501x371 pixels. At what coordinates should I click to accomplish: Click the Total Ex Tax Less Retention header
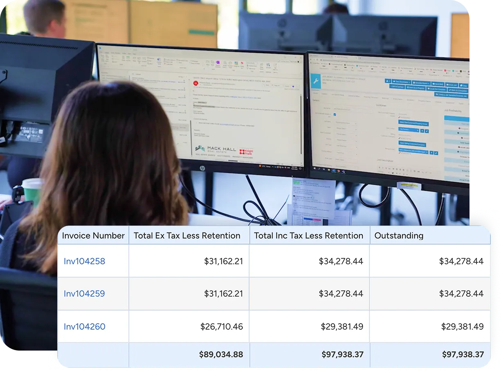(x=189, y=236)
